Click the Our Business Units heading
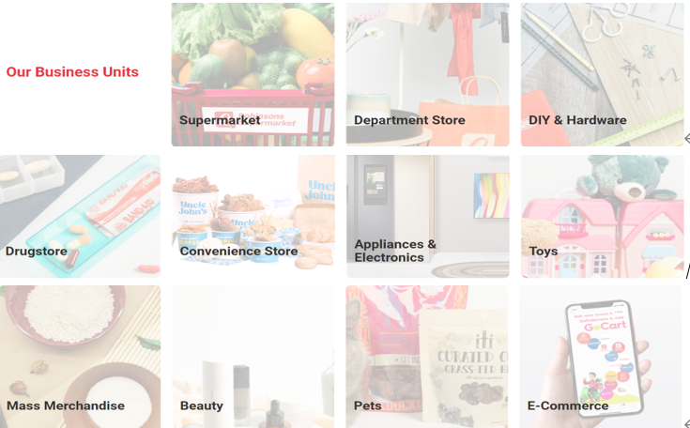This screenshot has height=428, width=690. pos(72,71)
